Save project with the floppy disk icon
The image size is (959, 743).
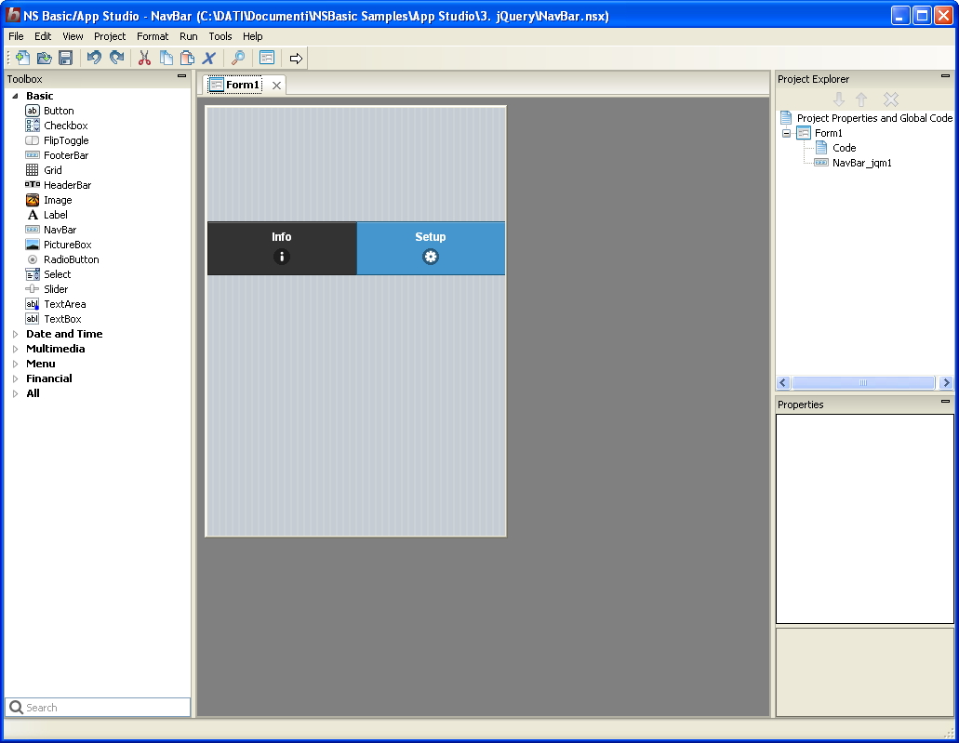[x=65, y=58]
